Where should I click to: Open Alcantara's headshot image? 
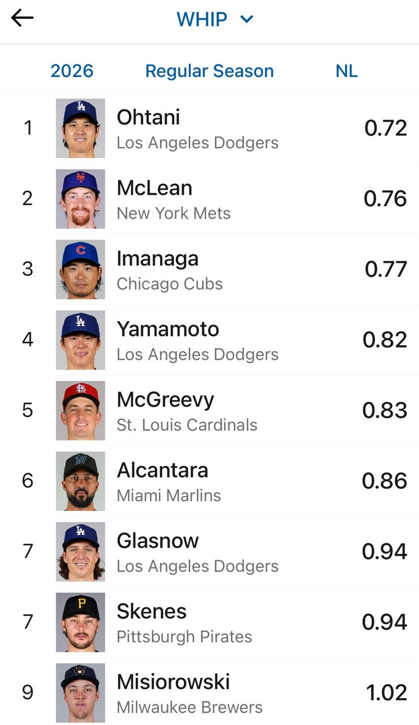coord(80,481)
